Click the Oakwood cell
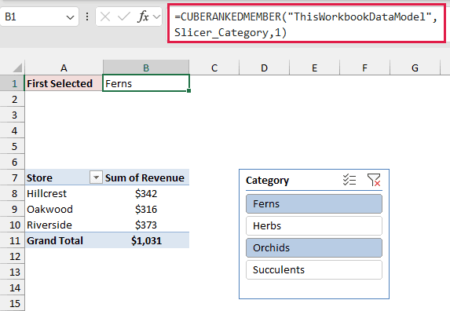Image resolution: width=450 pixels, height=311 pixels. pos(64,209)
